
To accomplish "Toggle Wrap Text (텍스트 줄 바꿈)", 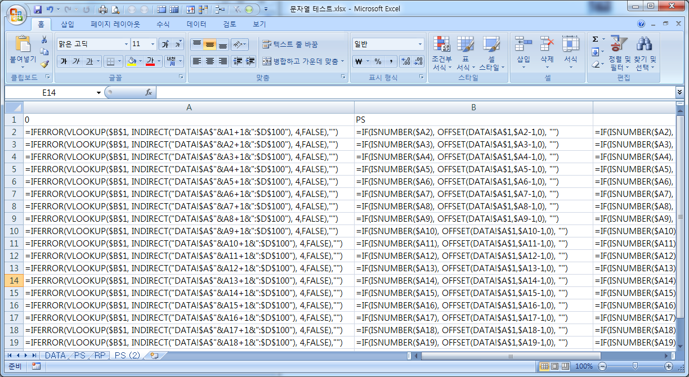I will click(x=290, y=44).
